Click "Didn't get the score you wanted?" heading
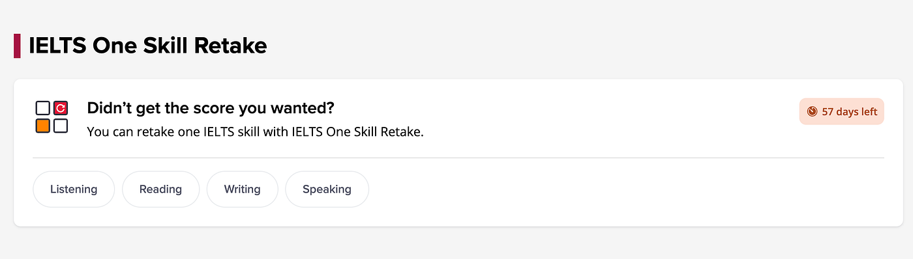This screenshot has width=913, height=259. pyautogui.click(x=211, y=108)
